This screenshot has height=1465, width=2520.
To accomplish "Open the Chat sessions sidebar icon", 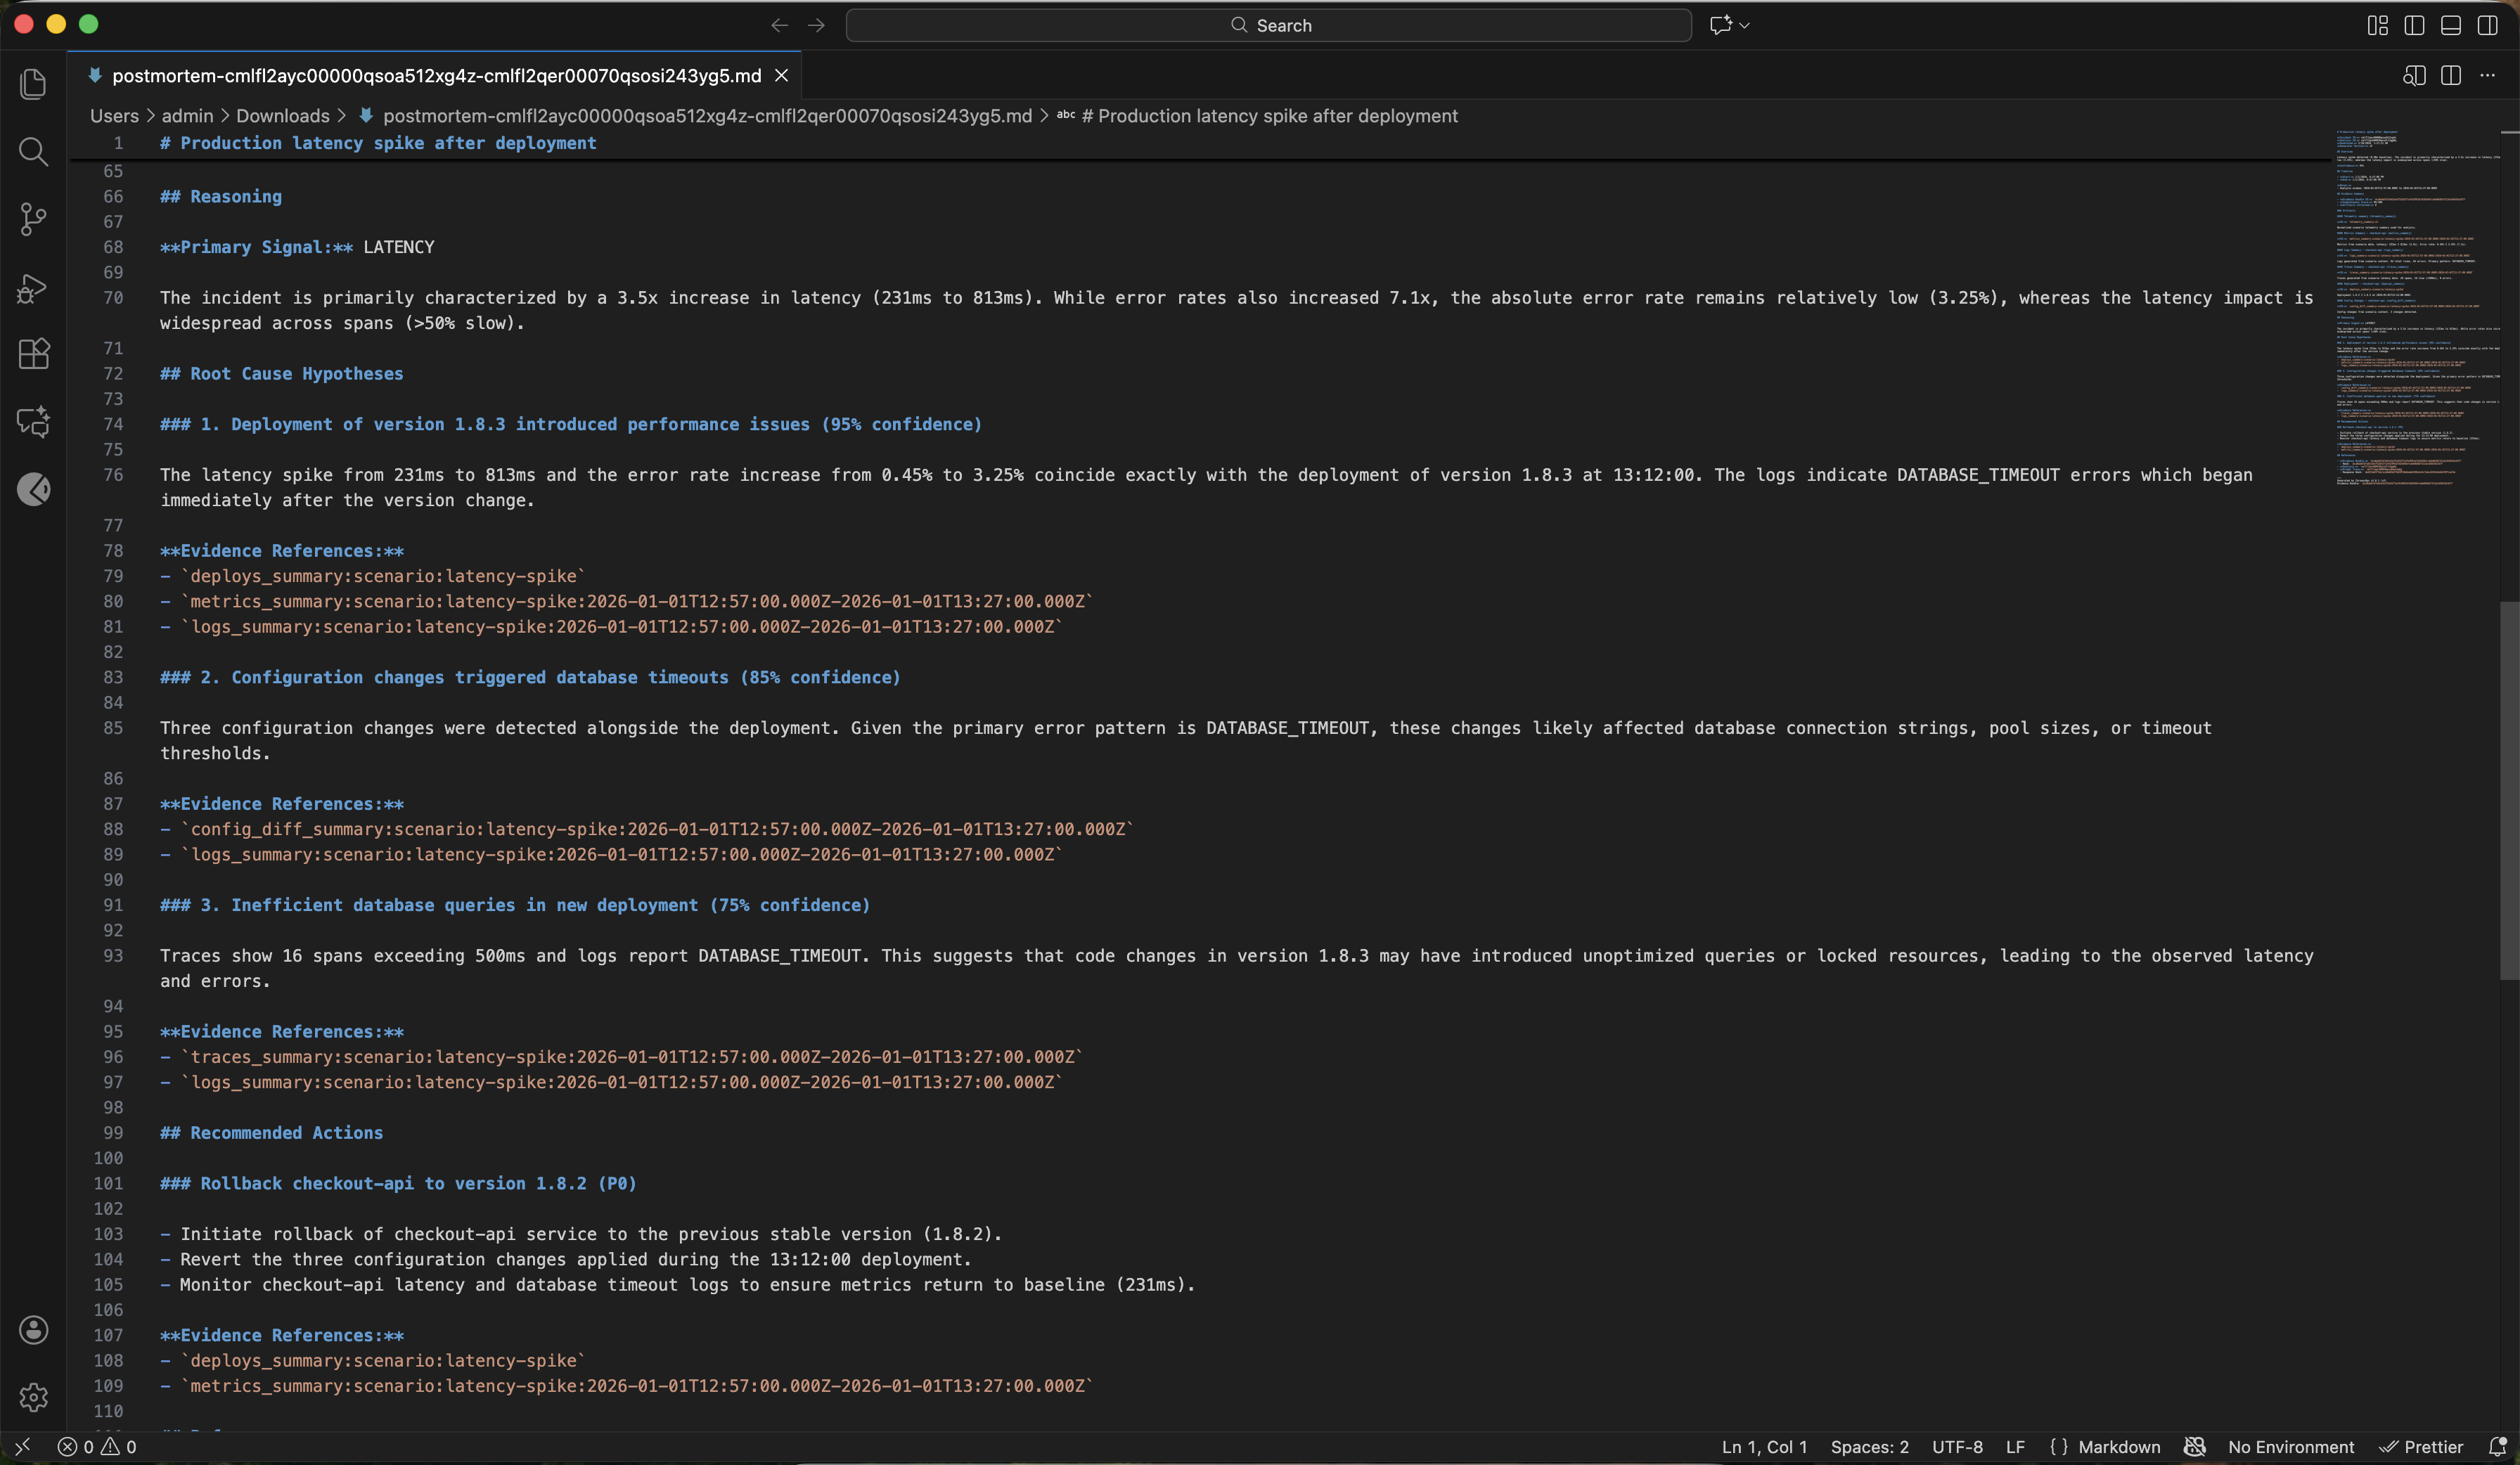I will click(x=33, y=421).
